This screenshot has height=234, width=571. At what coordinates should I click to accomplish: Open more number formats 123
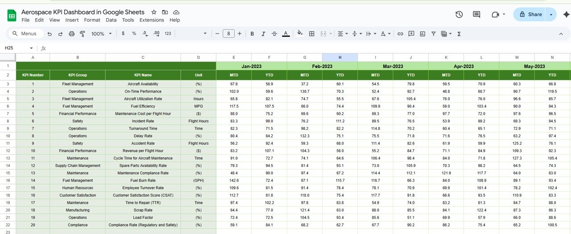[168, 34]
